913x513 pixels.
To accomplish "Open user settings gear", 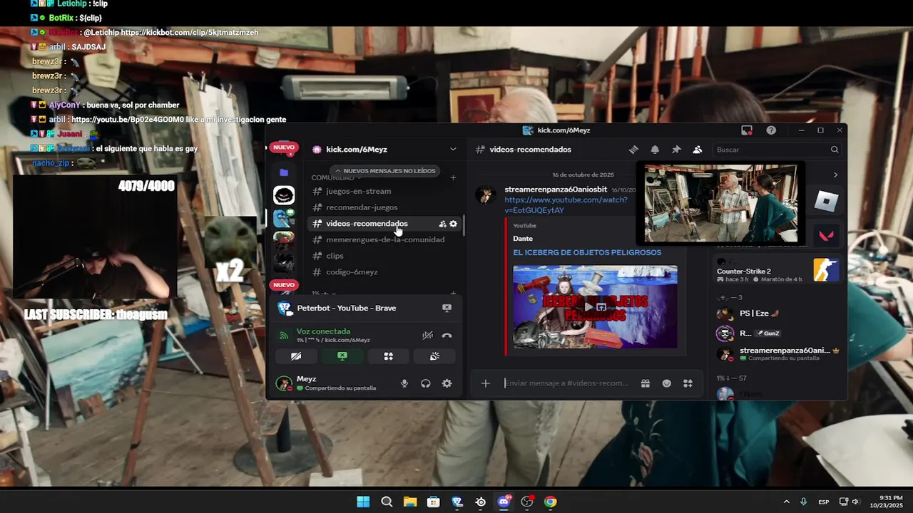I will coord(447,383).
